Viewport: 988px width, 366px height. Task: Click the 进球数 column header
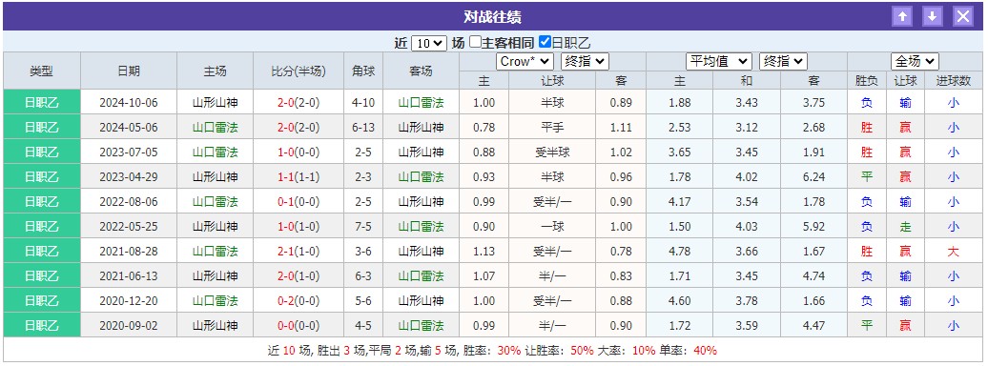pyautogui.click(x=954, y=81)
